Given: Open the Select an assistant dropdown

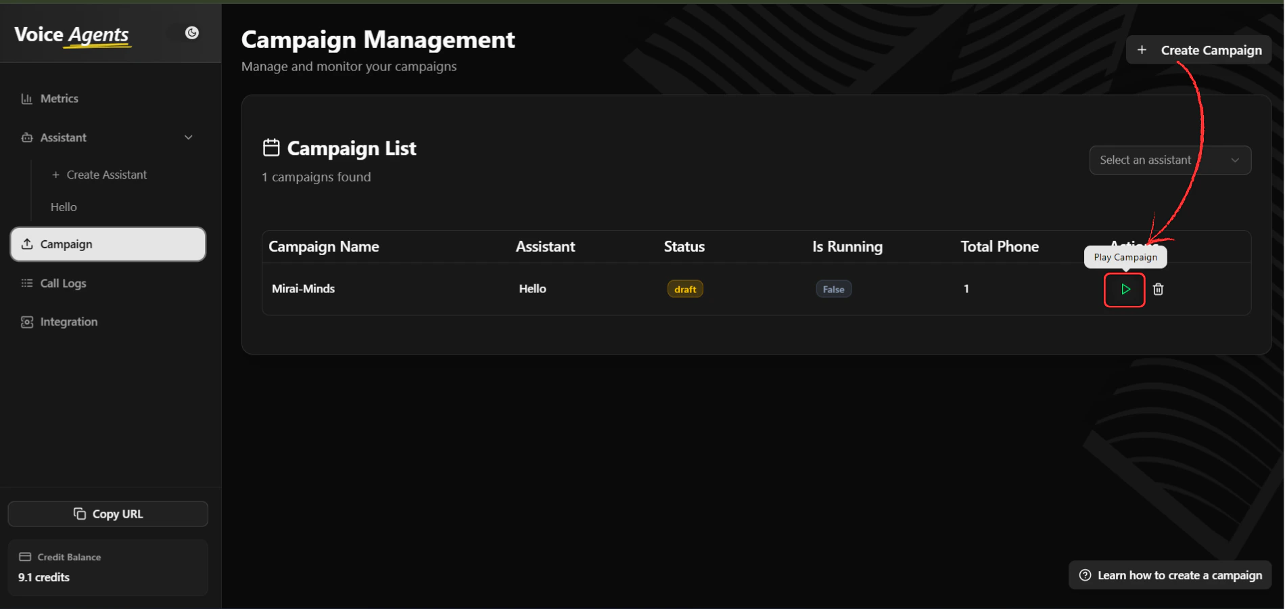Looking at the screenshot, I should point(1169,160).
